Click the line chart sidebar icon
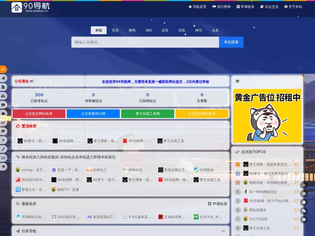 pos(3,122)
